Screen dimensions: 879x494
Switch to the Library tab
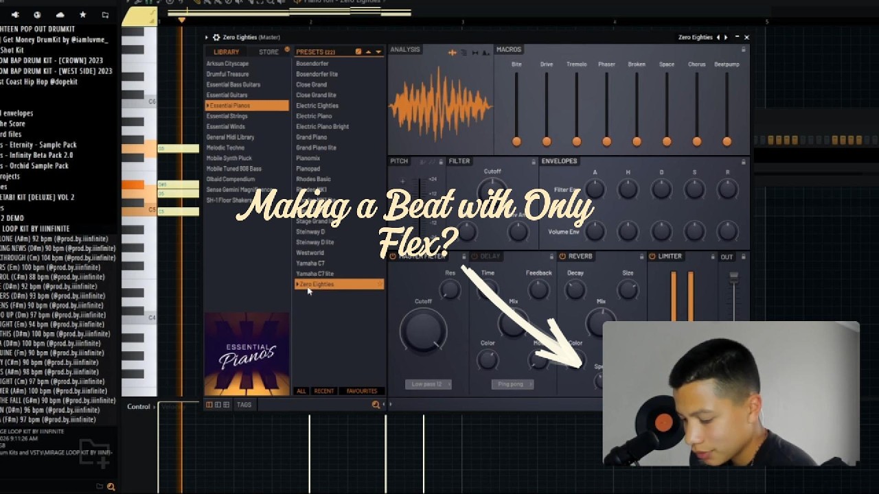[226, 52]
